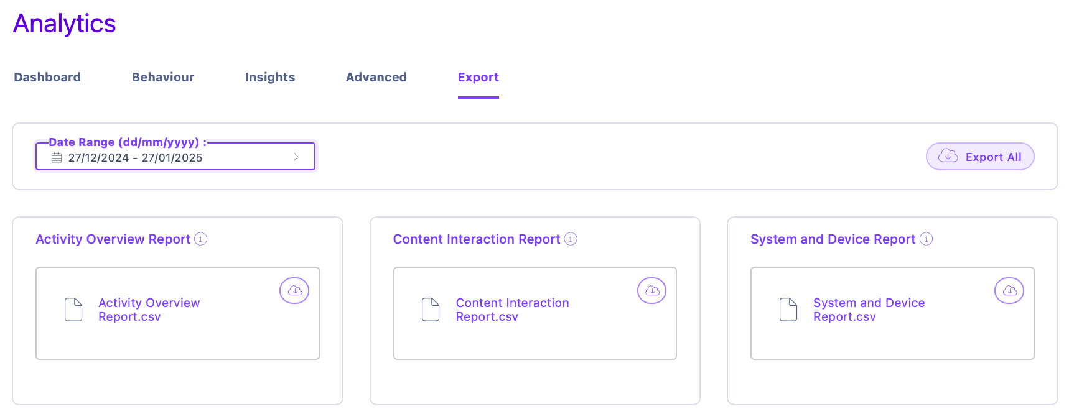Click the Content Interaction Report.csv file icon
The width and height of the screenshot is (1069, 414).
click(x=431, y=310)
